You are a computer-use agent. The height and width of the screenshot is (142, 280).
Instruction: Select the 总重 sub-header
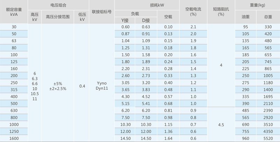pos(268,17)
